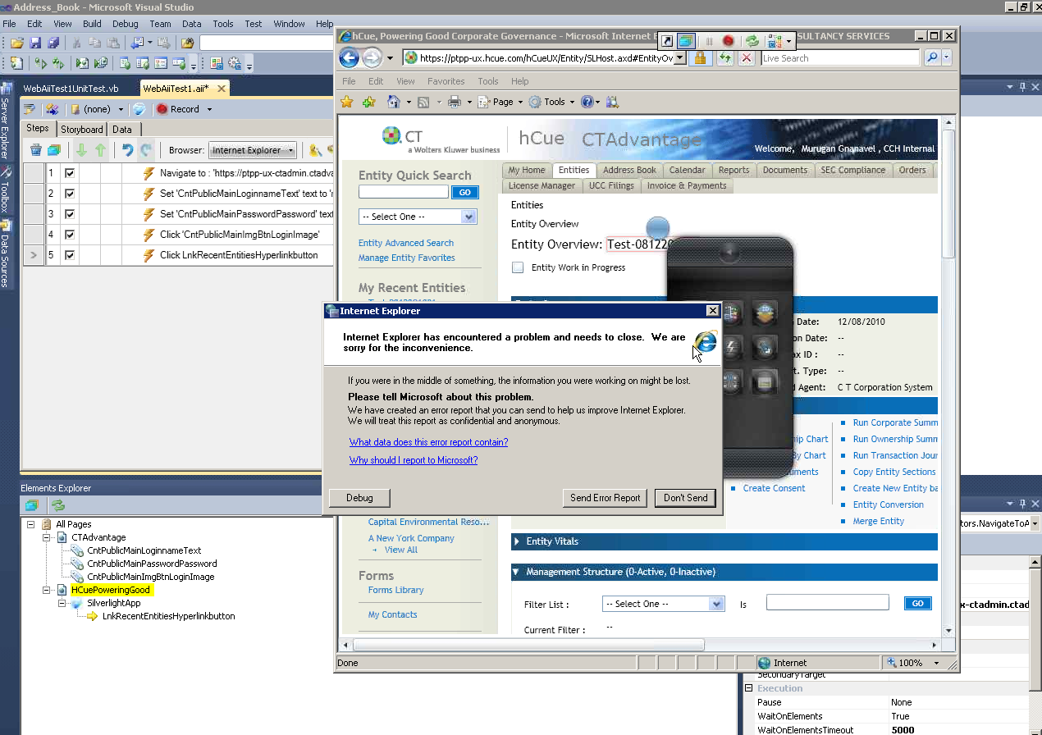Click the green move step up arrow
Screen dimensions: 1042x735
(x=100, y=150)
